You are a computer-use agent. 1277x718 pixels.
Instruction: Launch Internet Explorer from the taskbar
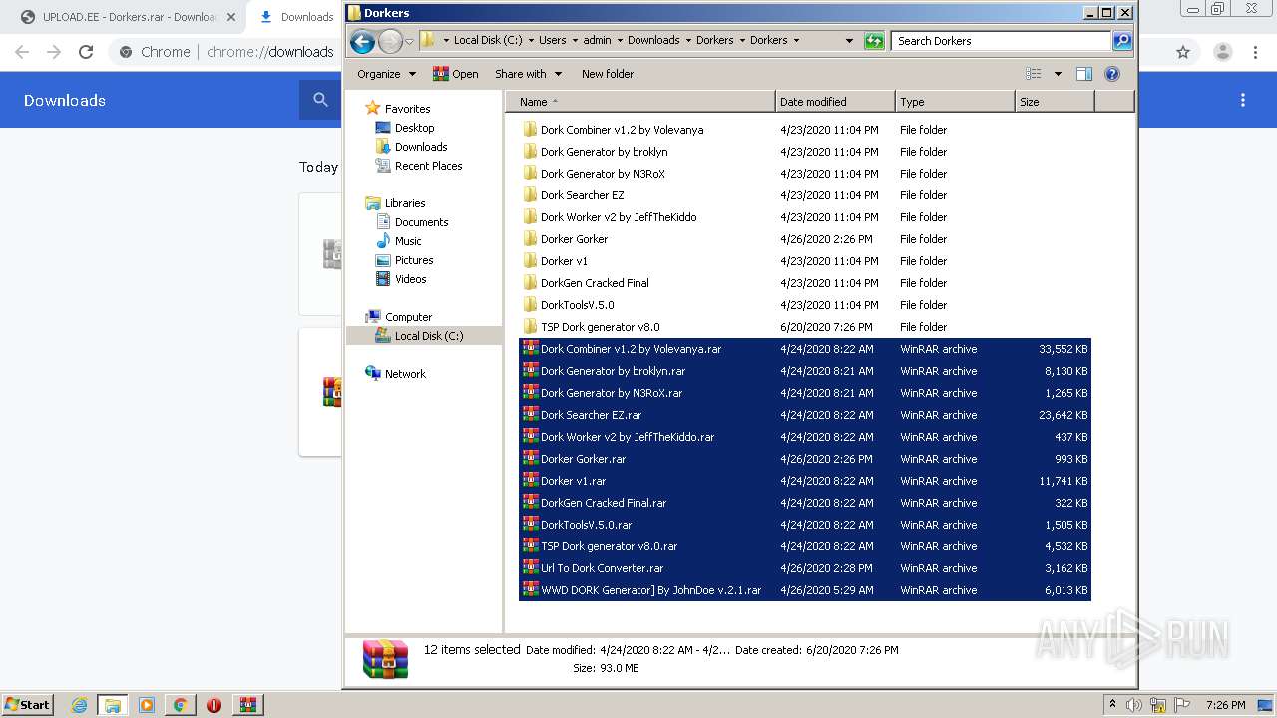point(80,705)
